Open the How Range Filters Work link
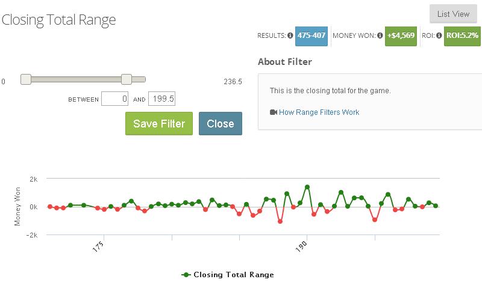 319,112
